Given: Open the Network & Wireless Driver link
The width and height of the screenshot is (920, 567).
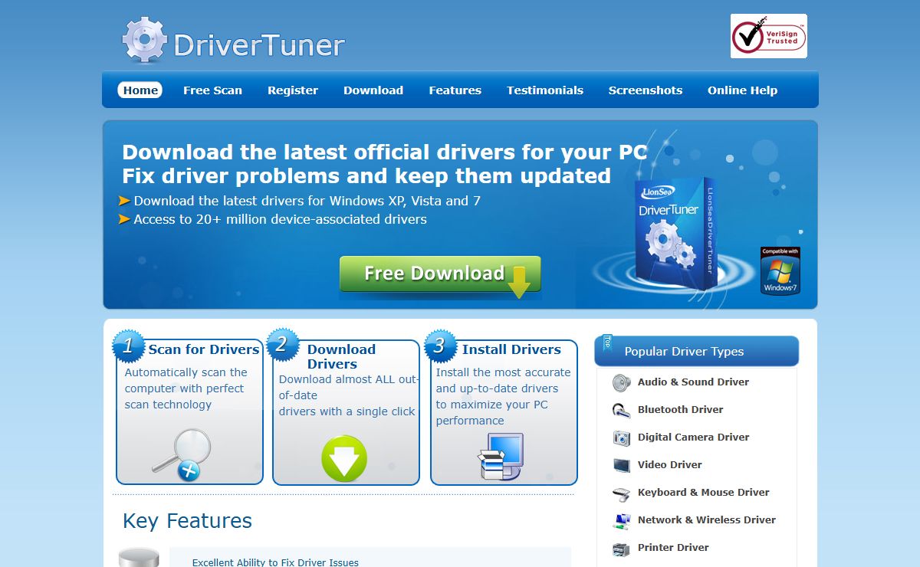Looking at the screenshot, I should [707, 519].
